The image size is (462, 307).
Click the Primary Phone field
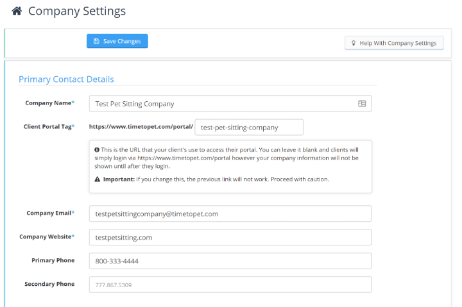230,261
